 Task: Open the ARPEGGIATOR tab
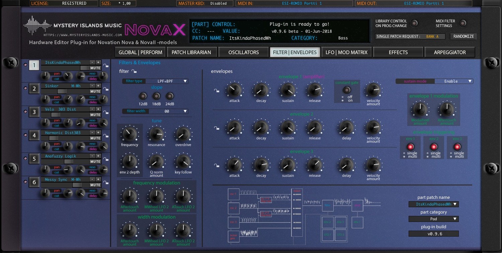point(450,52)
